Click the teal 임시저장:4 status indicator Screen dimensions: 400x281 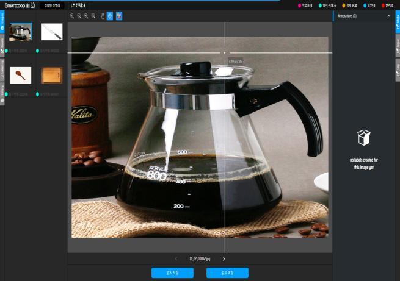tap(327, 5)
